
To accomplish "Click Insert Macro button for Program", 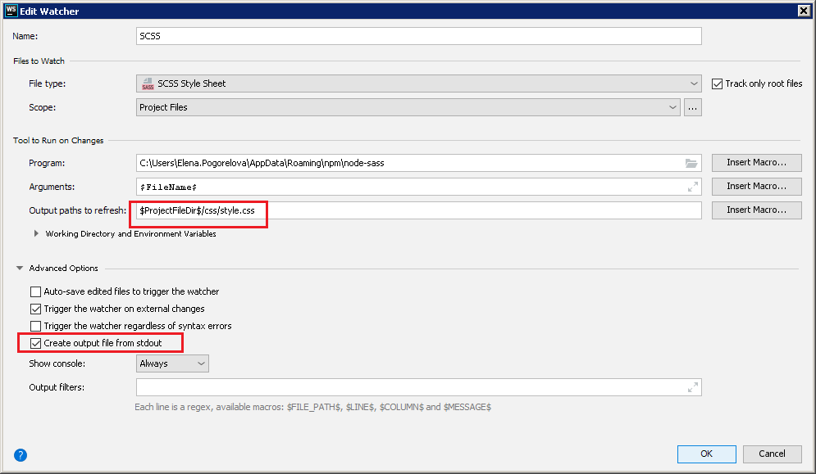I will 756,163.
